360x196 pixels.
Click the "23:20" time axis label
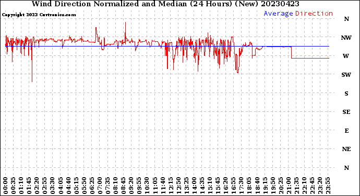pyautogui.click(x=320, y=186)
